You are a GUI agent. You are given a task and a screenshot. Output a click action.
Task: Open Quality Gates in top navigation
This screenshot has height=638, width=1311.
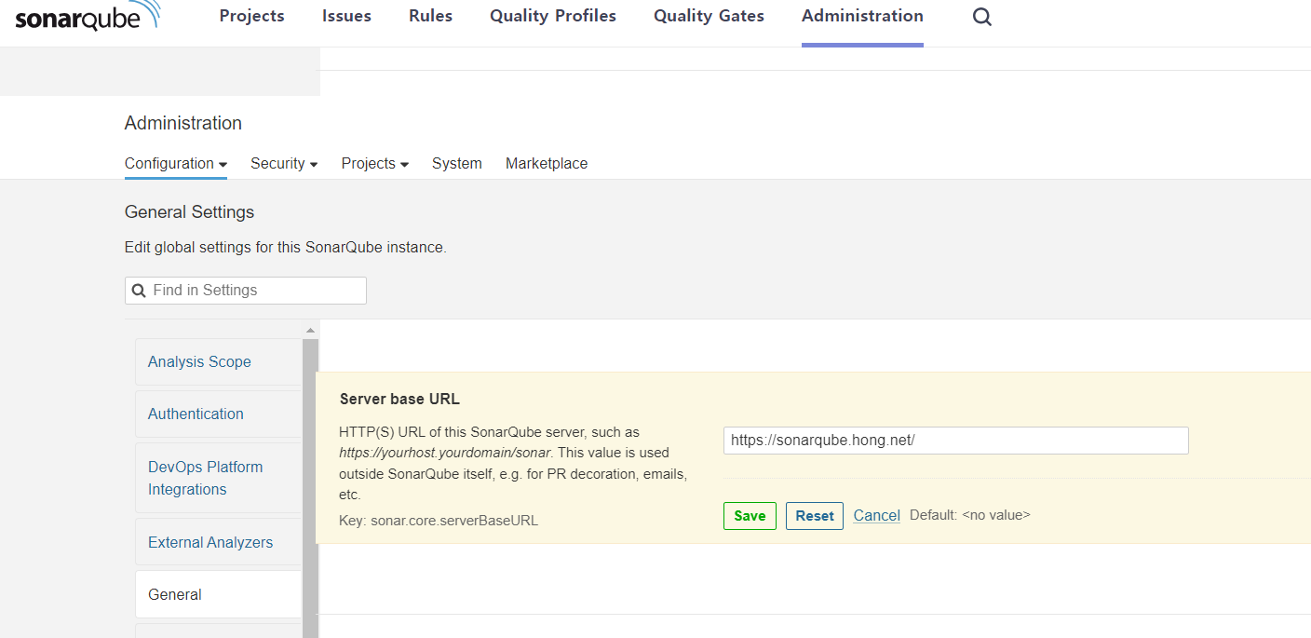click(709, 16)
